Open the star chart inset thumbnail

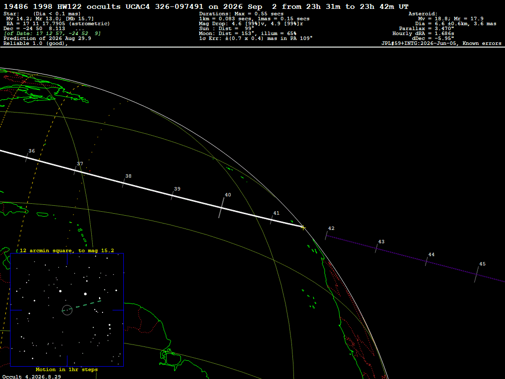(67, 310)
